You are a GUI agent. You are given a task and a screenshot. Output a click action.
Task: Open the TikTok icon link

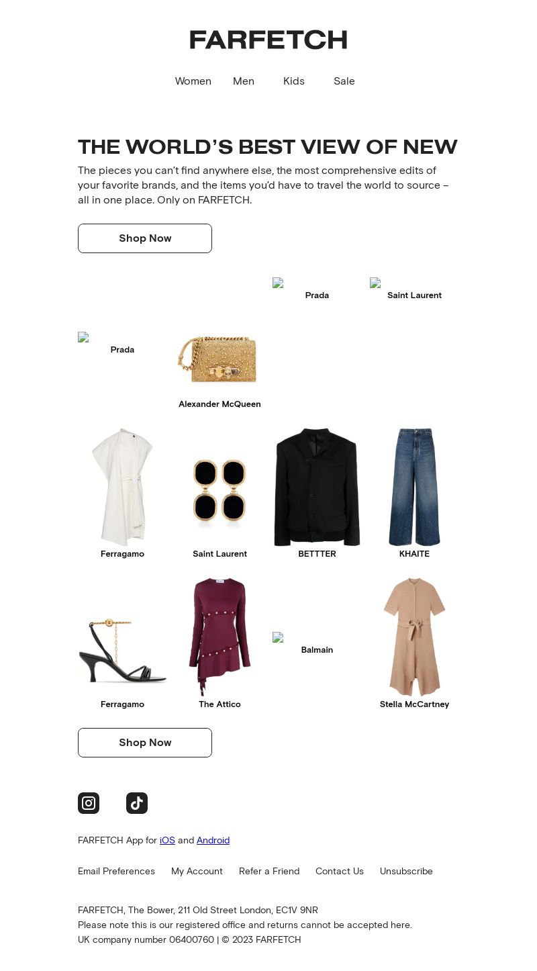pos(137,803)
